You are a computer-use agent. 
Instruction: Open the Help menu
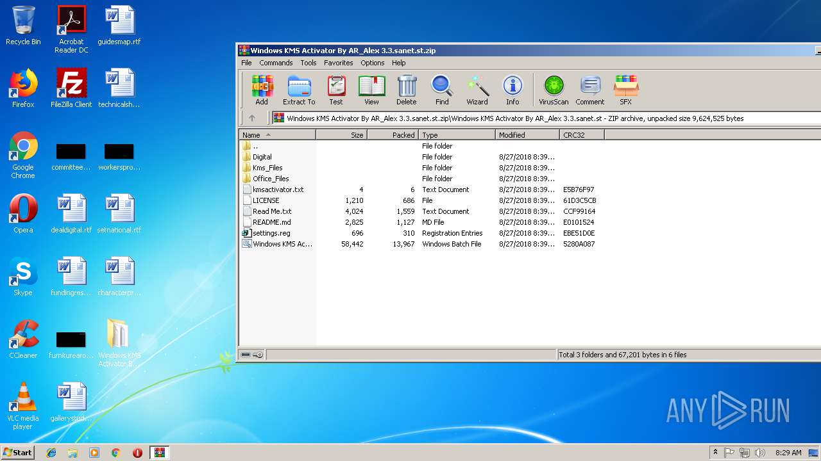click(x=398, y=63)
